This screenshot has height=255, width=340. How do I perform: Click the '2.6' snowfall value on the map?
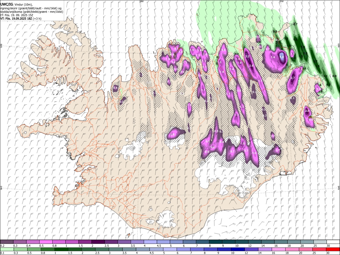click(x=251, y=66)
